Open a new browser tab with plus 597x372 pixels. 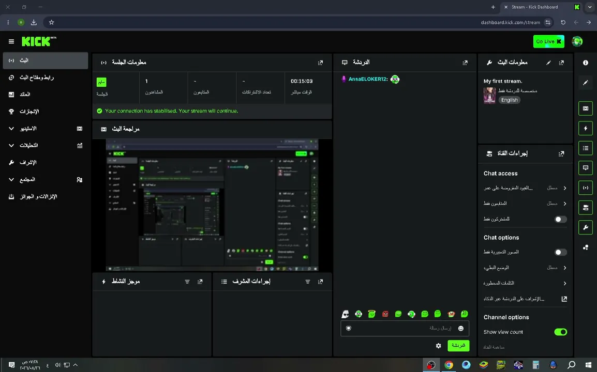[493, 7]
